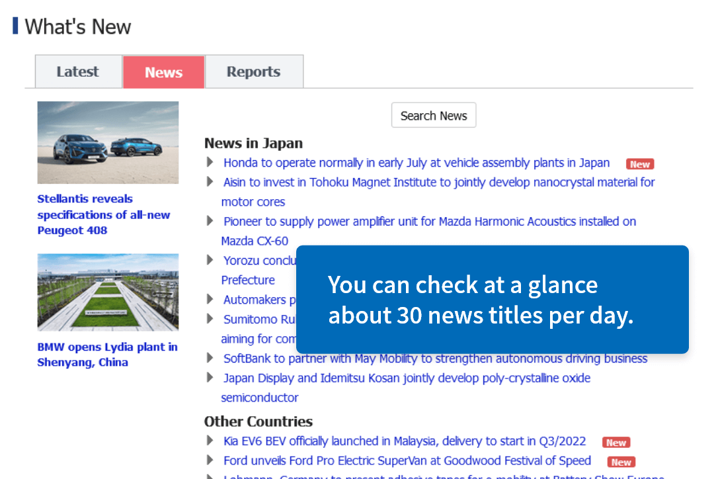
Task: Click the Other Countries heading
Action: (259, 421)
